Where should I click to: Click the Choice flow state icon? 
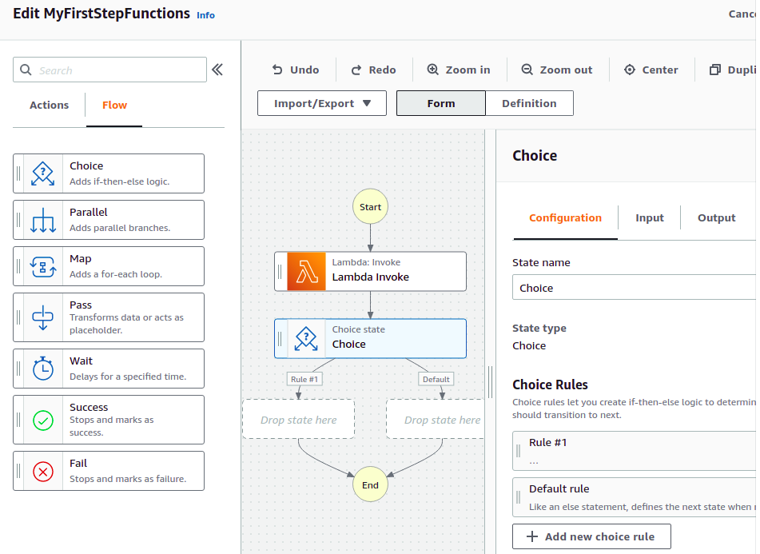pos(42,173)
